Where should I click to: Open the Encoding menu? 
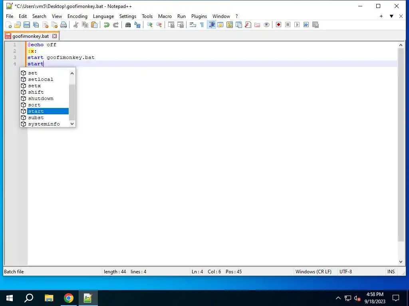(x=77, y=16)
